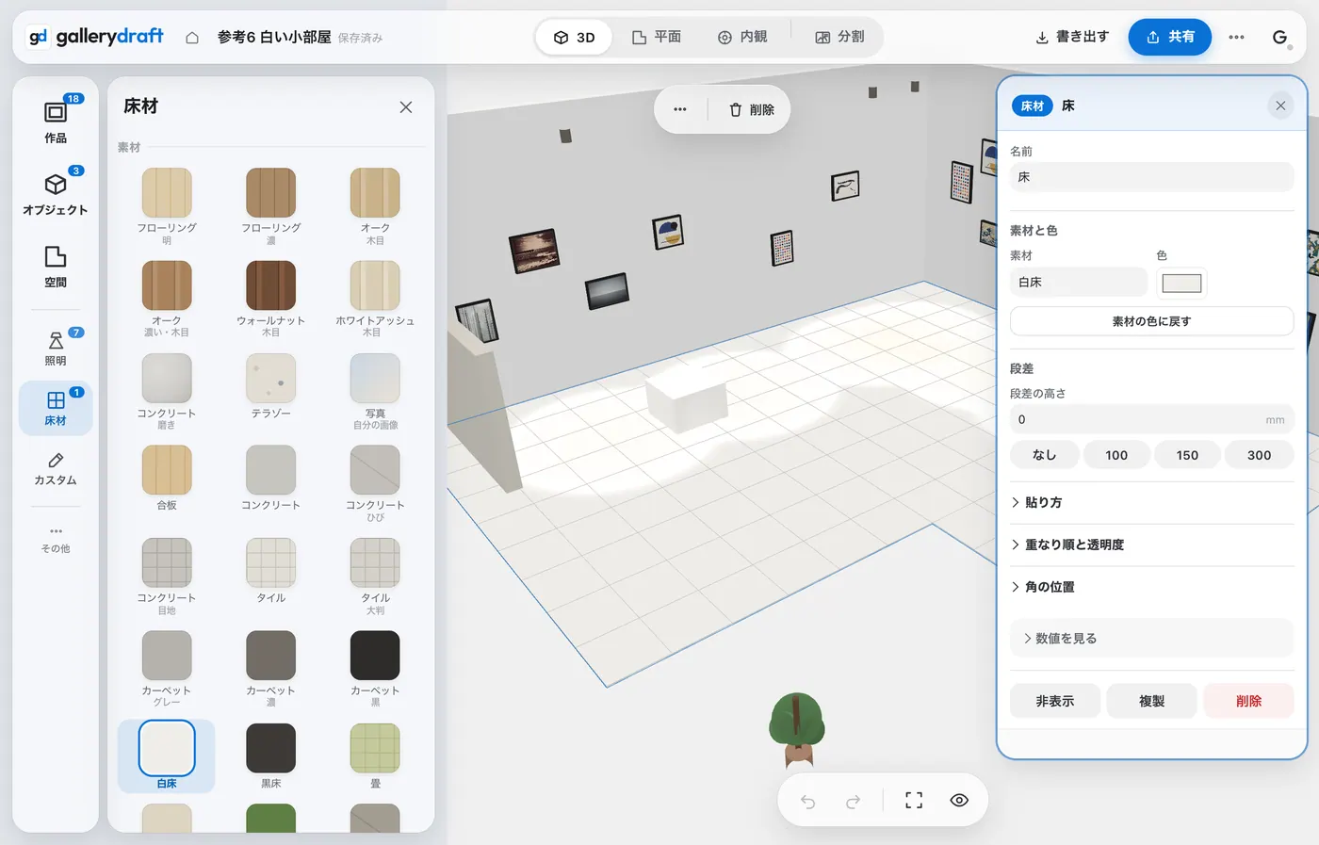Open the more options dots beside 削除

pyautogui.click(x=680, y=109)
